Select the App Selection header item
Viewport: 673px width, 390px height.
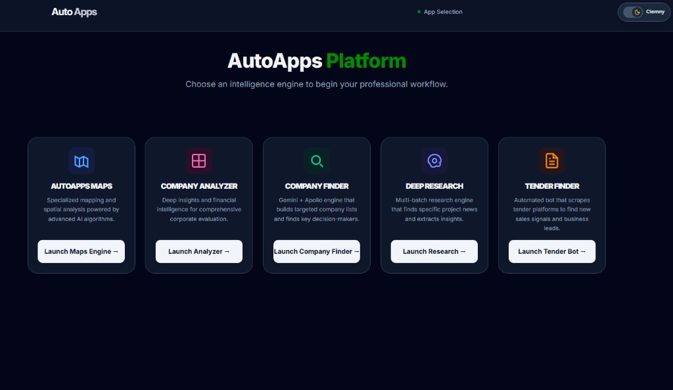440,12
